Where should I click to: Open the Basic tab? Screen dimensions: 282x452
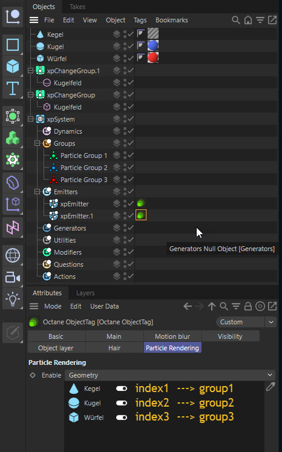click(x=56, y=336)
